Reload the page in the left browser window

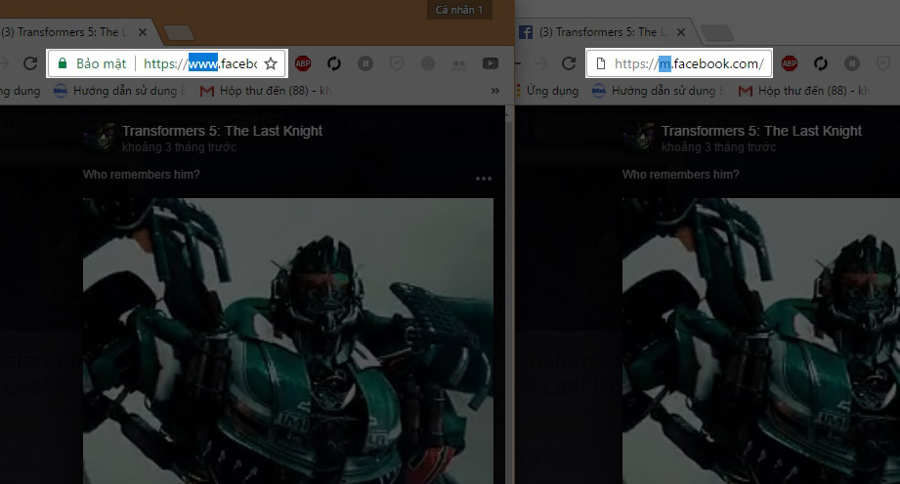click(30, 63)
